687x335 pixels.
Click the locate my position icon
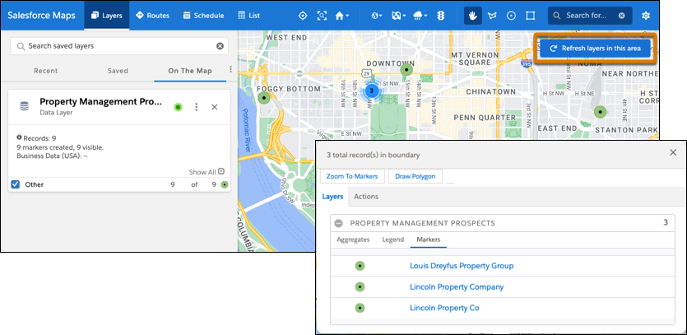[x=303, y=16]
